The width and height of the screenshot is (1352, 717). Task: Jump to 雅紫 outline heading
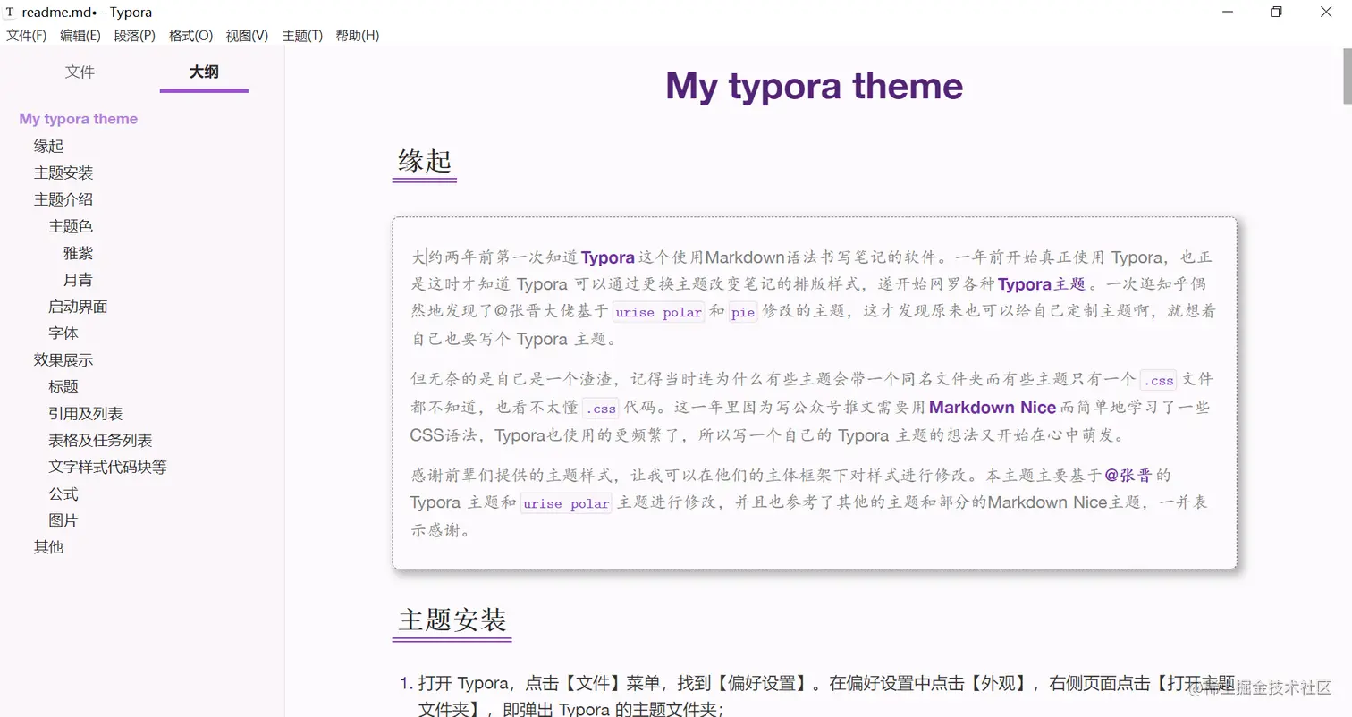[78, 253]
